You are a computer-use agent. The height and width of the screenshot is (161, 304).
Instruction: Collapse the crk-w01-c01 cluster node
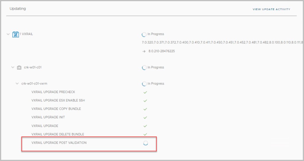13,67
